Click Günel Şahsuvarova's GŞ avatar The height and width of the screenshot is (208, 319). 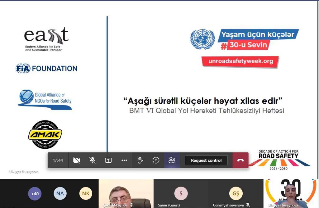pyautogui.click(x=236, y=194)
